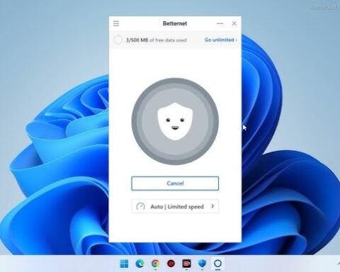The image size is (340, 272).
Task: Open the Auto | Limited speed location selector
Action: pyautogui.click(x=175, y=206)
